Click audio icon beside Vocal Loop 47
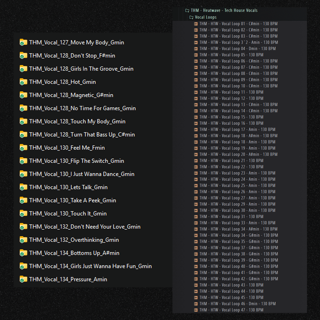Image resolution: width=320 pixels, height=320 pixels. tap(196, 310)
